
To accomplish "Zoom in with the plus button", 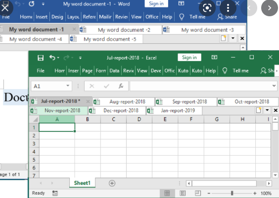I will pos(255,193).
